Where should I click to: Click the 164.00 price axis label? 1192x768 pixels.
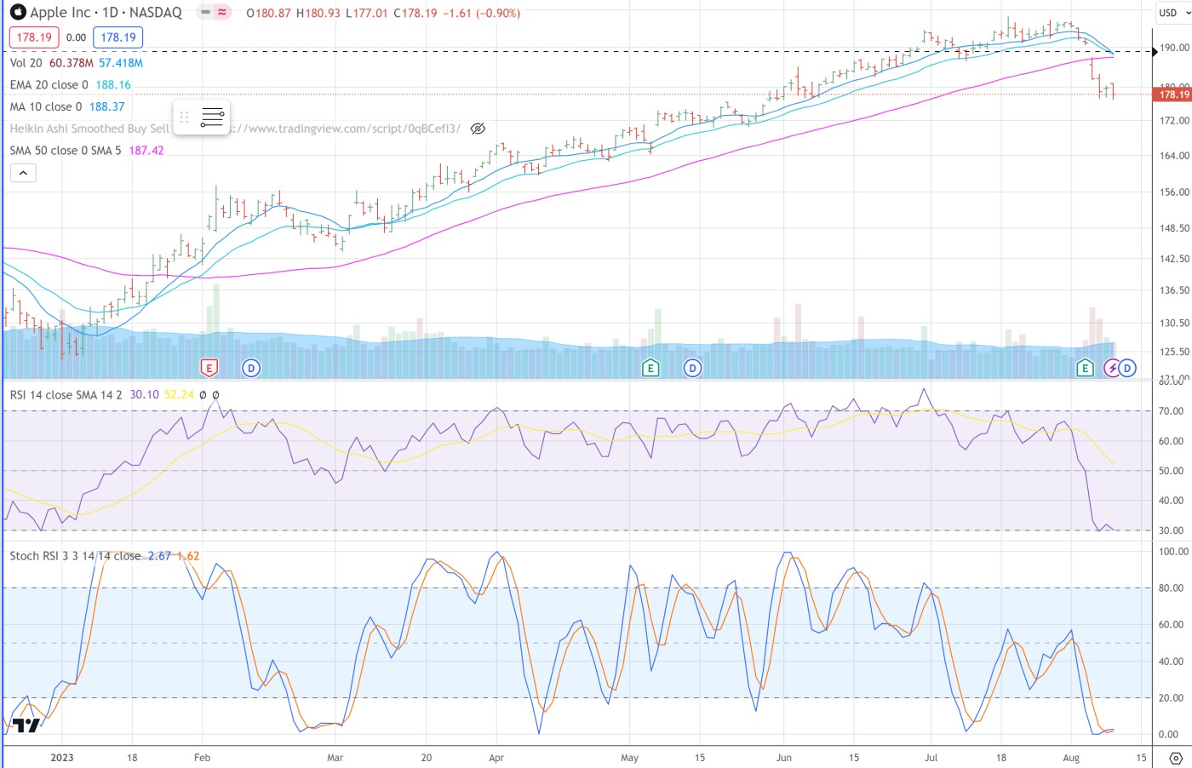pos(1174,156)
